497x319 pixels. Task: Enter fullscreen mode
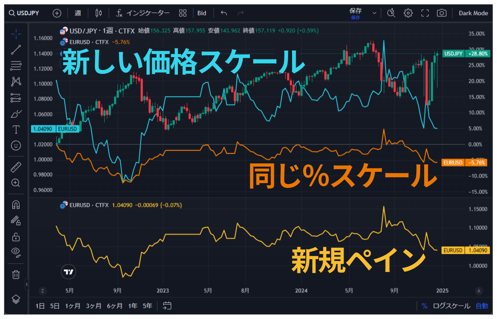coord(425,13)
